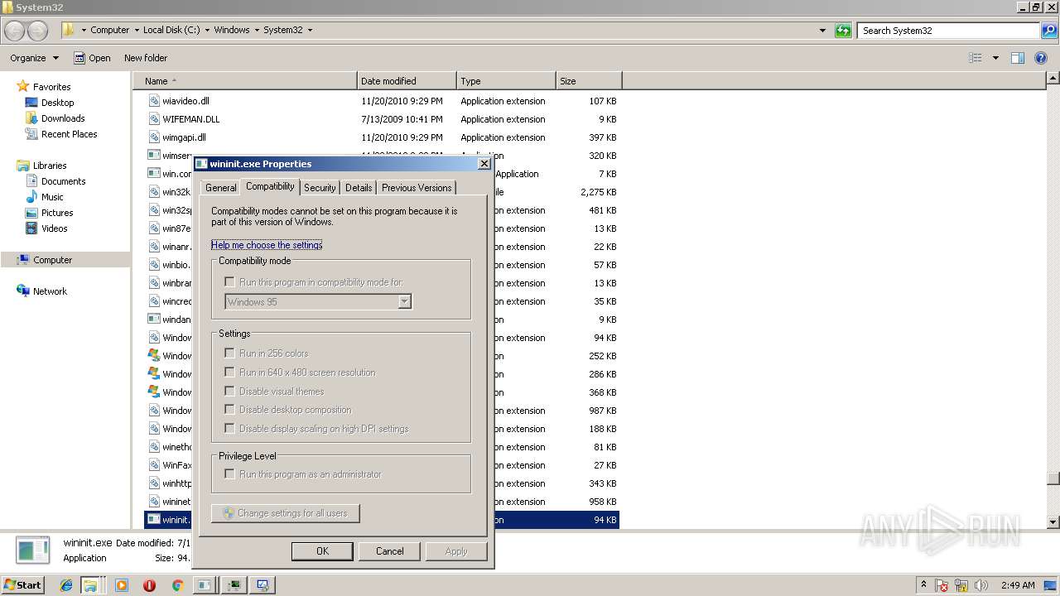1060x596 pixels.
Task: Click the taskbar clock showing 2:49 AM
Action: pos(1018,585)
